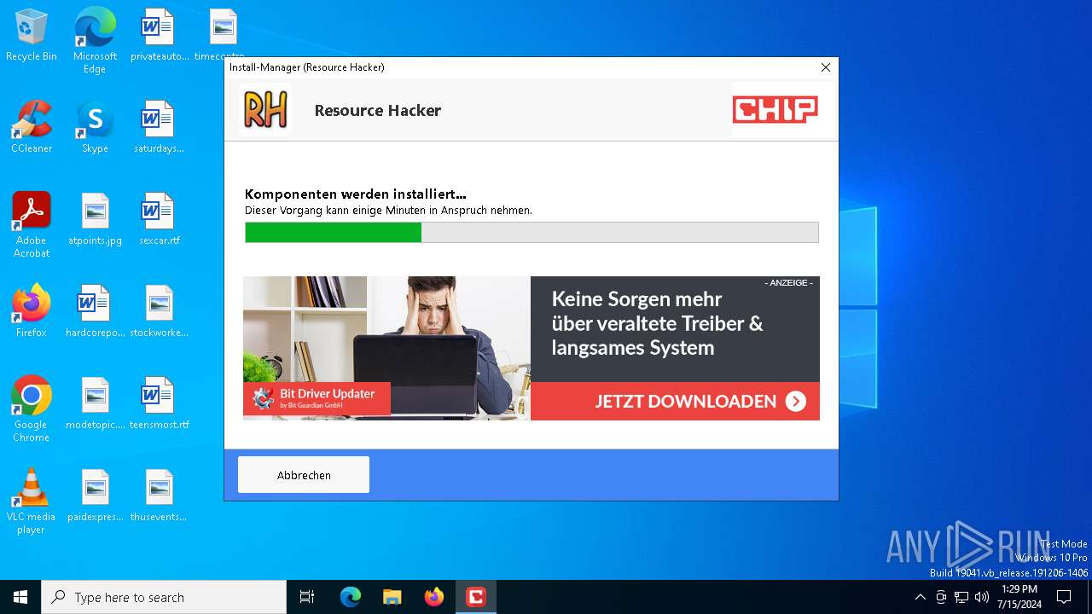Open CCleaner desktop shortcut
Image resolution: width=1092 pixels, height=614 pixels.
coord(32,127)
